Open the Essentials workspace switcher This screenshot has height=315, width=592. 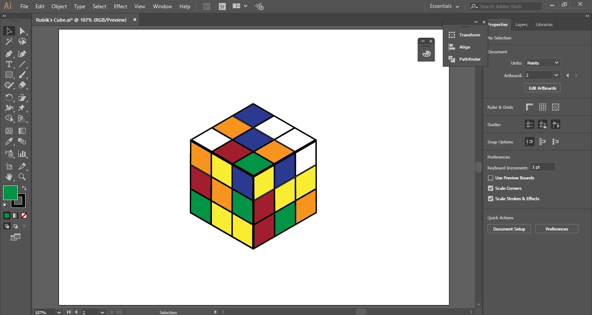click(x=445, y=6)
